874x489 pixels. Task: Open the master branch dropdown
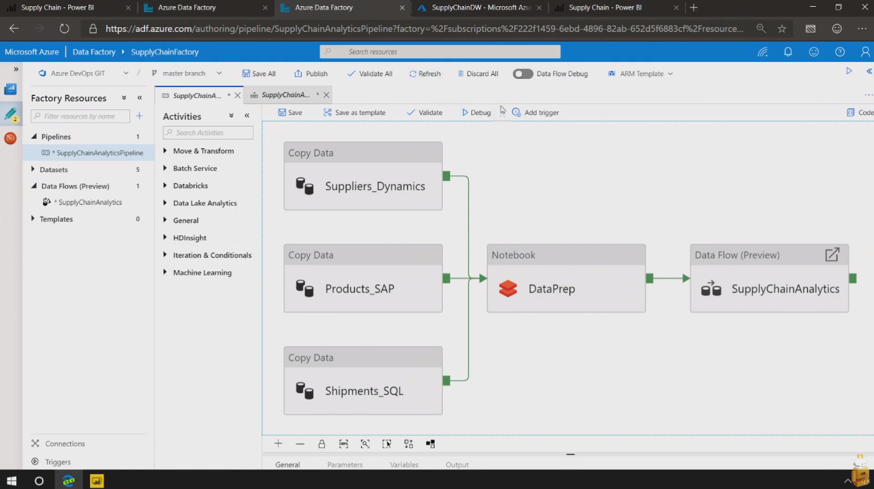pyautogui.click(x=186, y=73)
